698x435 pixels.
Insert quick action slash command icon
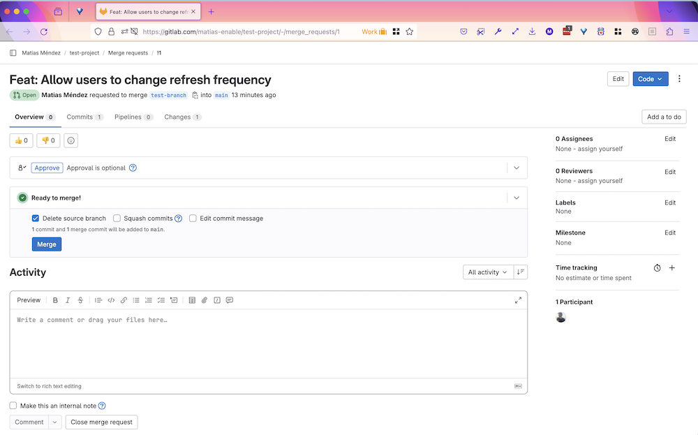tap(217, 300)
